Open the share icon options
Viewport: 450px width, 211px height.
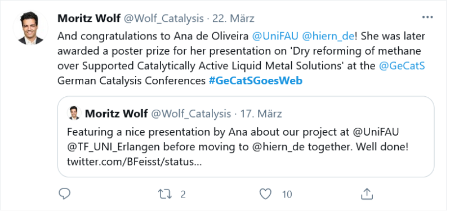pyautogui.click(x=367, y=194)
